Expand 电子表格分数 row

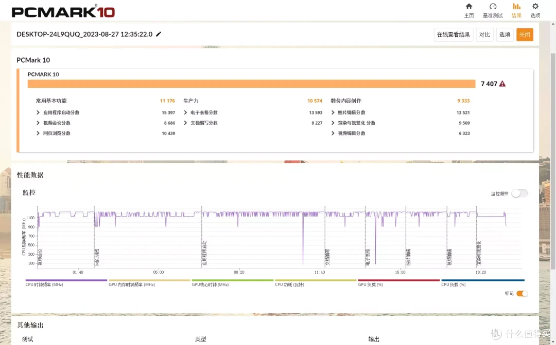185,112
